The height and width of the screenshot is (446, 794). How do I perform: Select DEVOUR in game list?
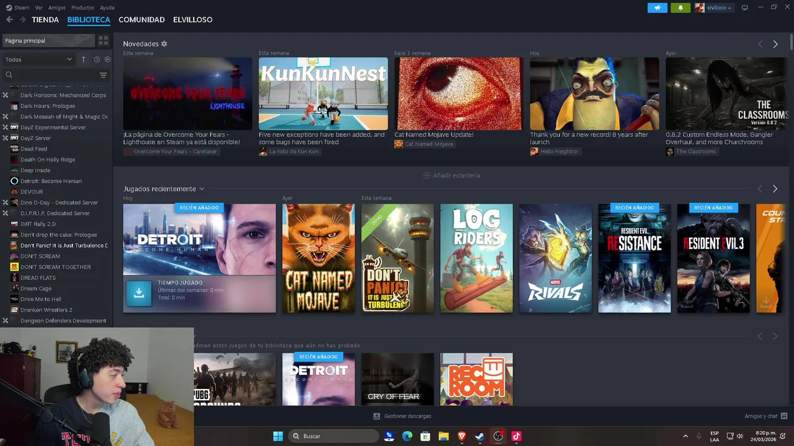[x=32, y=192]
